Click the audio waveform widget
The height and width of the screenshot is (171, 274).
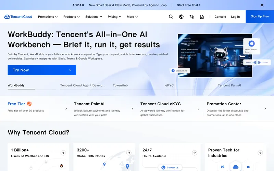point(257,62)
